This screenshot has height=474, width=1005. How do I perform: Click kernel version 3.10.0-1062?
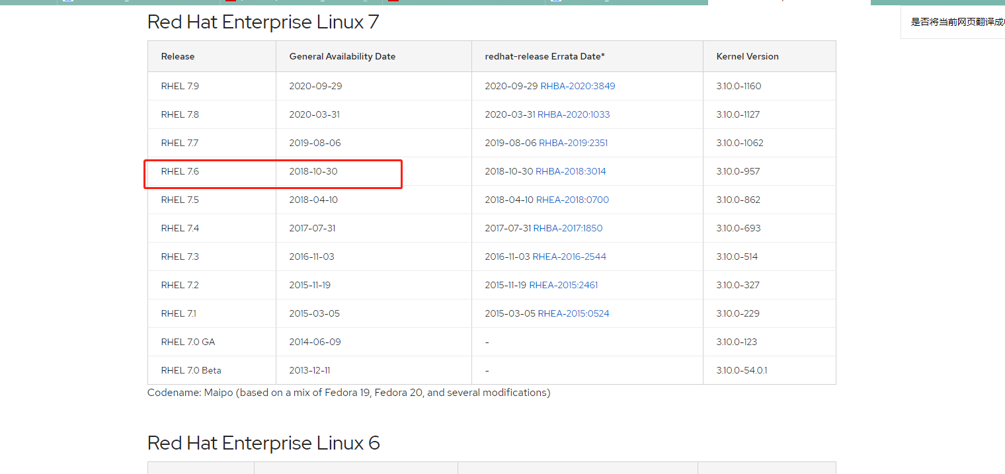(x=739, y=143)
